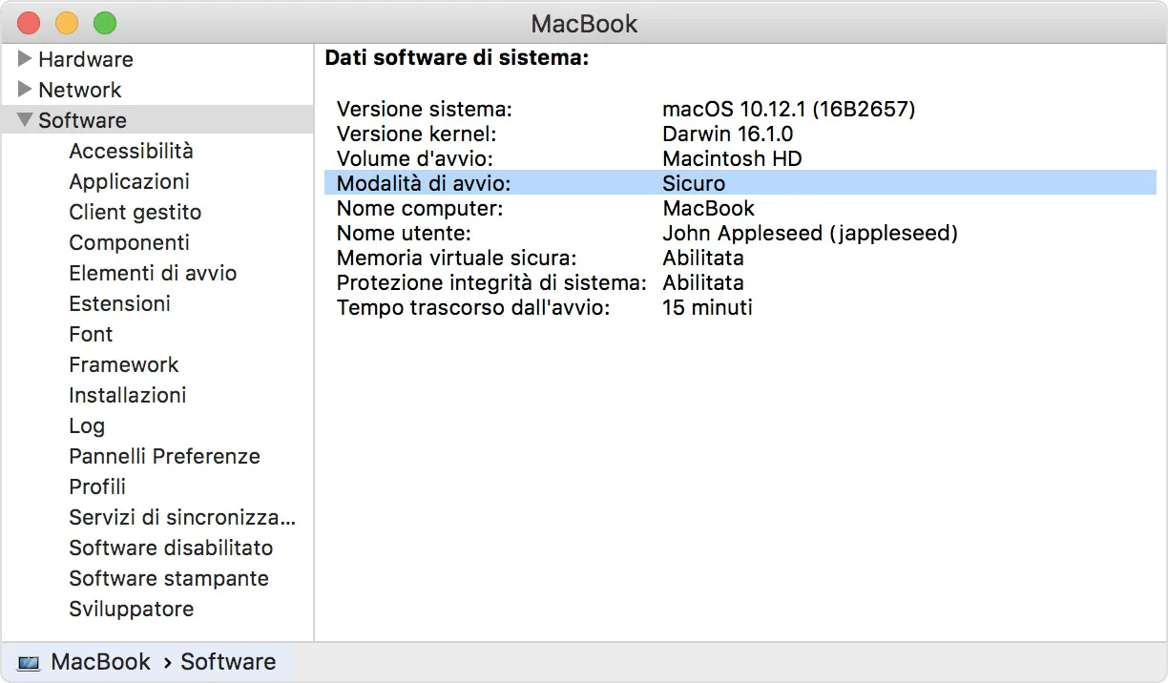
Task: Expand the Hardware section
Action: (x=24, y=59)
